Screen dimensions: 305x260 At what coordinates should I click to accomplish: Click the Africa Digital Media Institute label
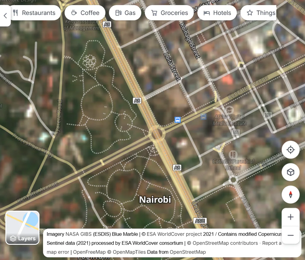coord(230,120)
